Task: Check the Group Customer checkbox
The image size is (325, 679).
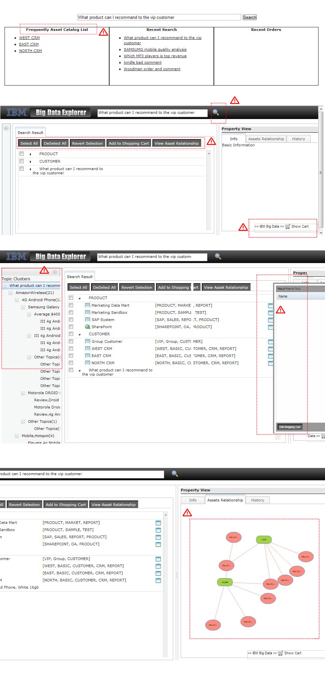Action: (71, 341)
